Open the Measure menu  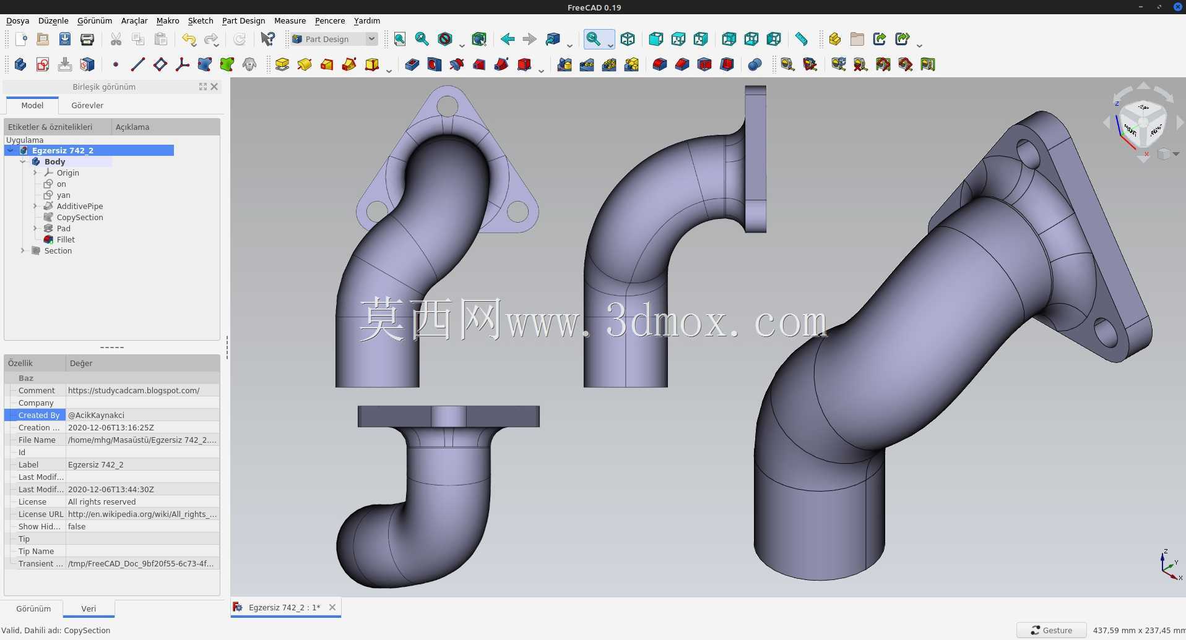click(290, 20)
